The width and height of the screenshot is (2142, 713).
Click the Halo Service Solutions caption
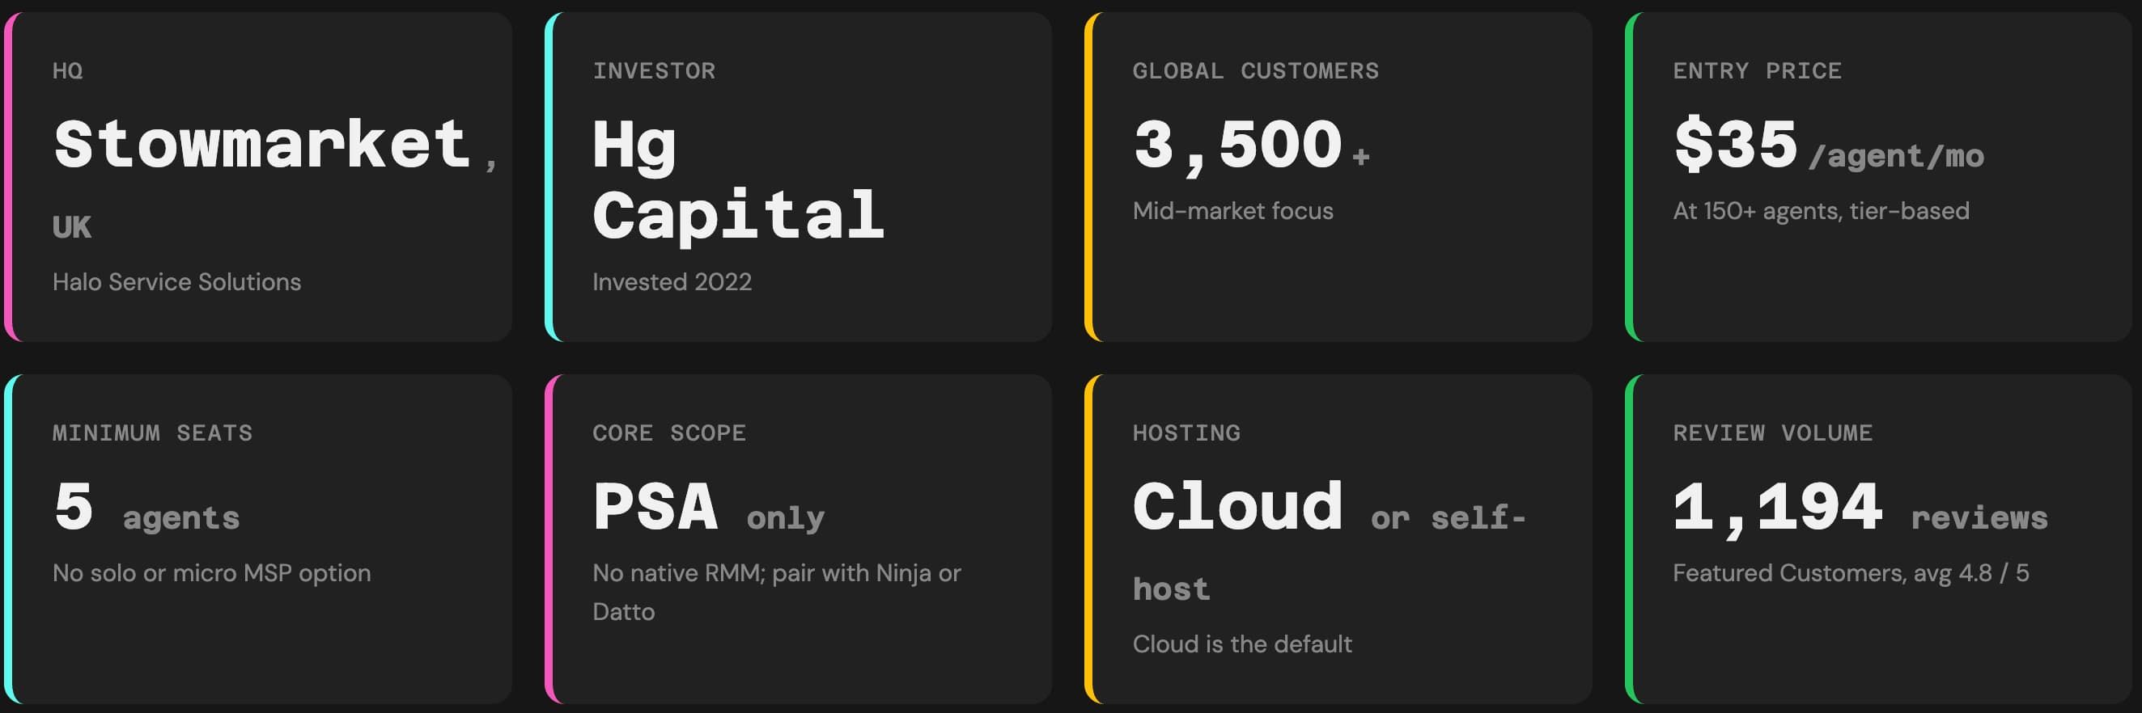[176, 281]
